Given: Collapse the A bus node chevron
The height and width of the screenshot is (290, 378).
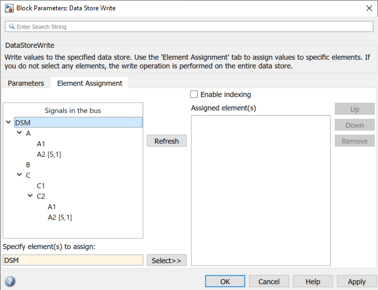Looking at the screenshot, I should [19, 133].
